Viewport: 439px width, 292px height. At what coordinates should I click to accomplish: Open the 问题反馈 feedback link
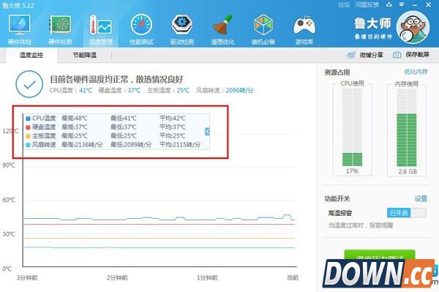coord(367,5)
